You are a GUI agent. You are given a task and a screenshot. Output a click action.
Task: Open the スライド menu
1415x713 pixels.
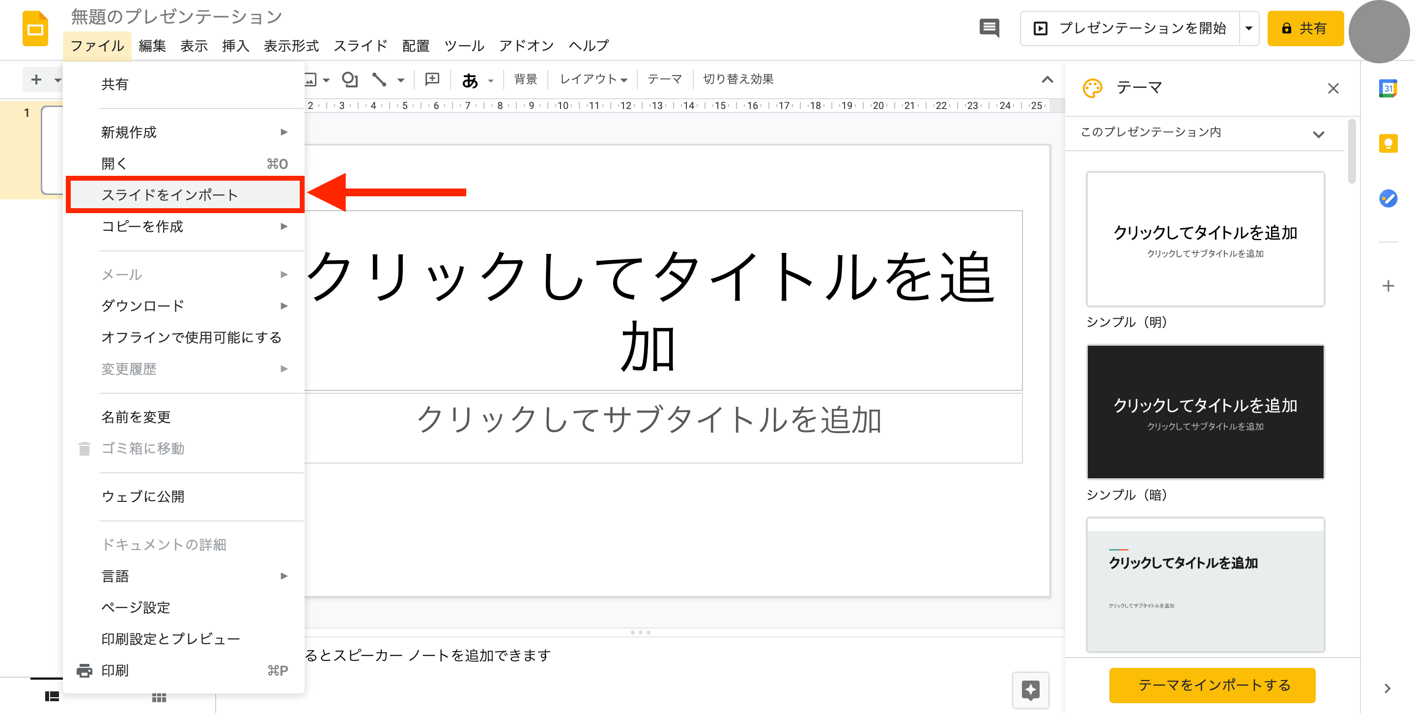pyautogui.click(x=360, y=46)
